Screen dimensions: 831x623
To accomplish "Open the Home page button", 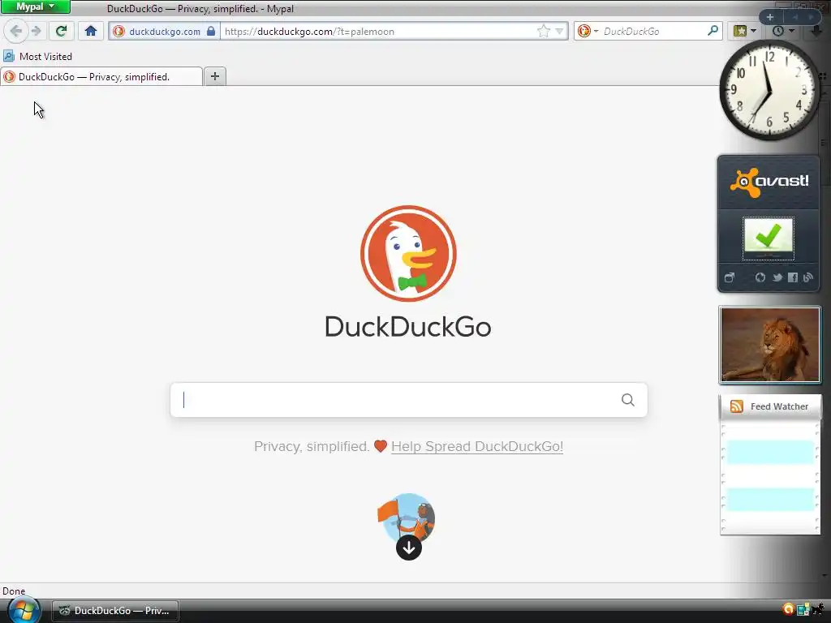I will pyautogui.click(x=91, y=31).
